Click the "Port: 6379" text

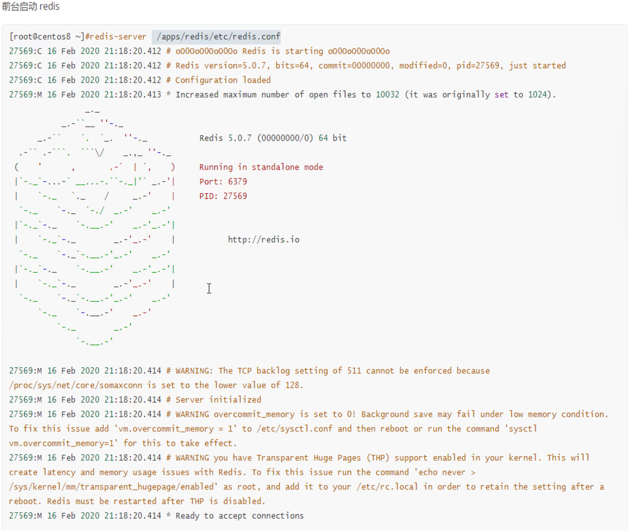tap(223, 182)
